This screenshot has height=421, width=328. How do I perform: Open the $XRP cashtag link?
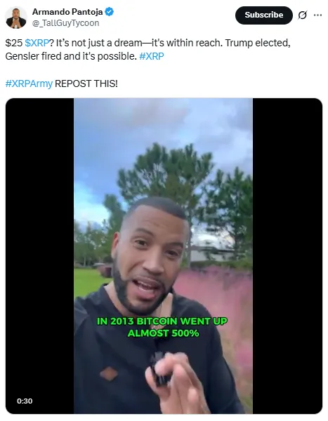(37, 43)
